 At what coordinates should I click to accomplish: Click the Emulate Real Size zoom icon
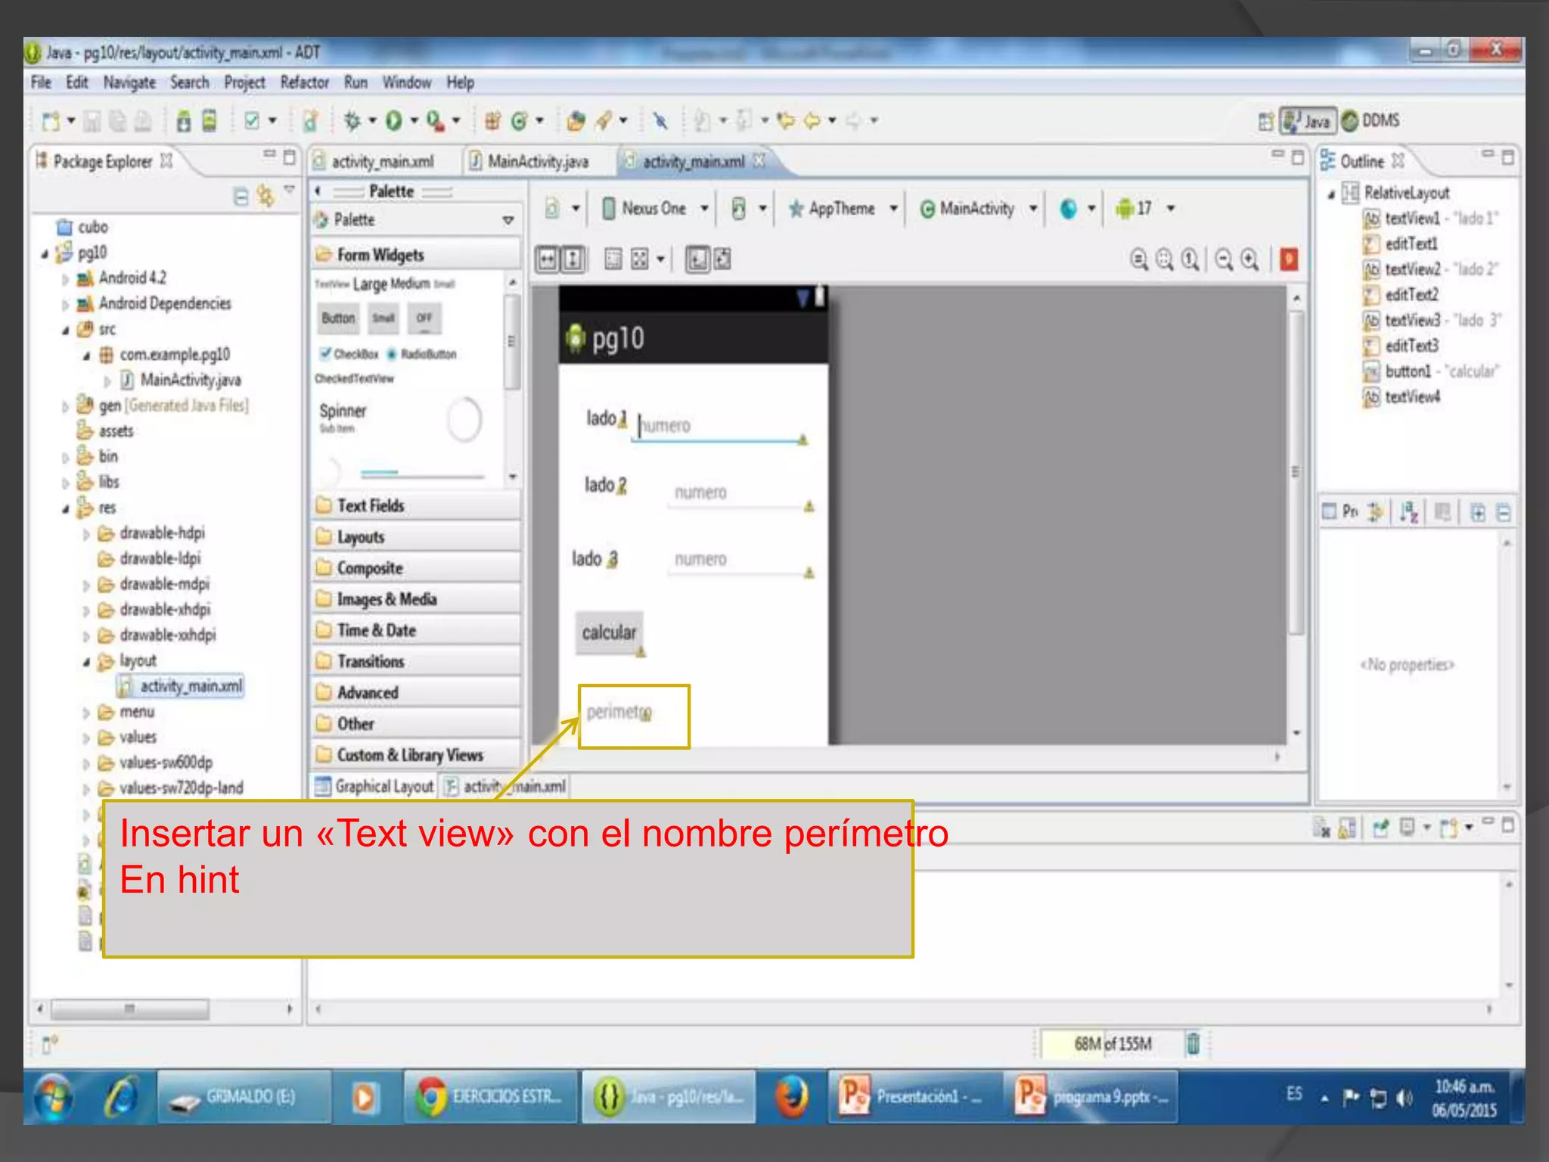[1139, 259]
